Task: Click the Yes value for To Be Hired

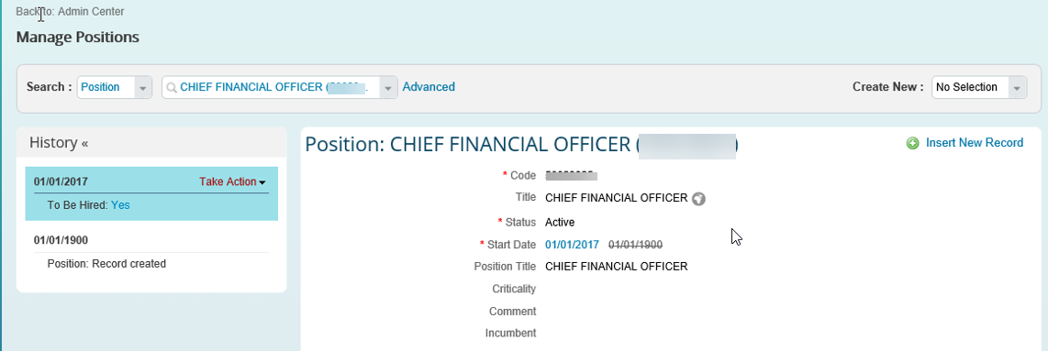Action: 120,205
